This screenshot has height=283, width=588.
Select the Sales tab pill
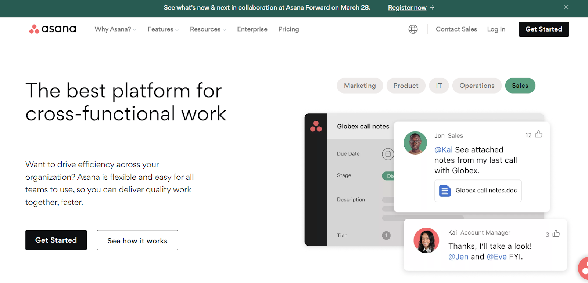click(520, 86)
